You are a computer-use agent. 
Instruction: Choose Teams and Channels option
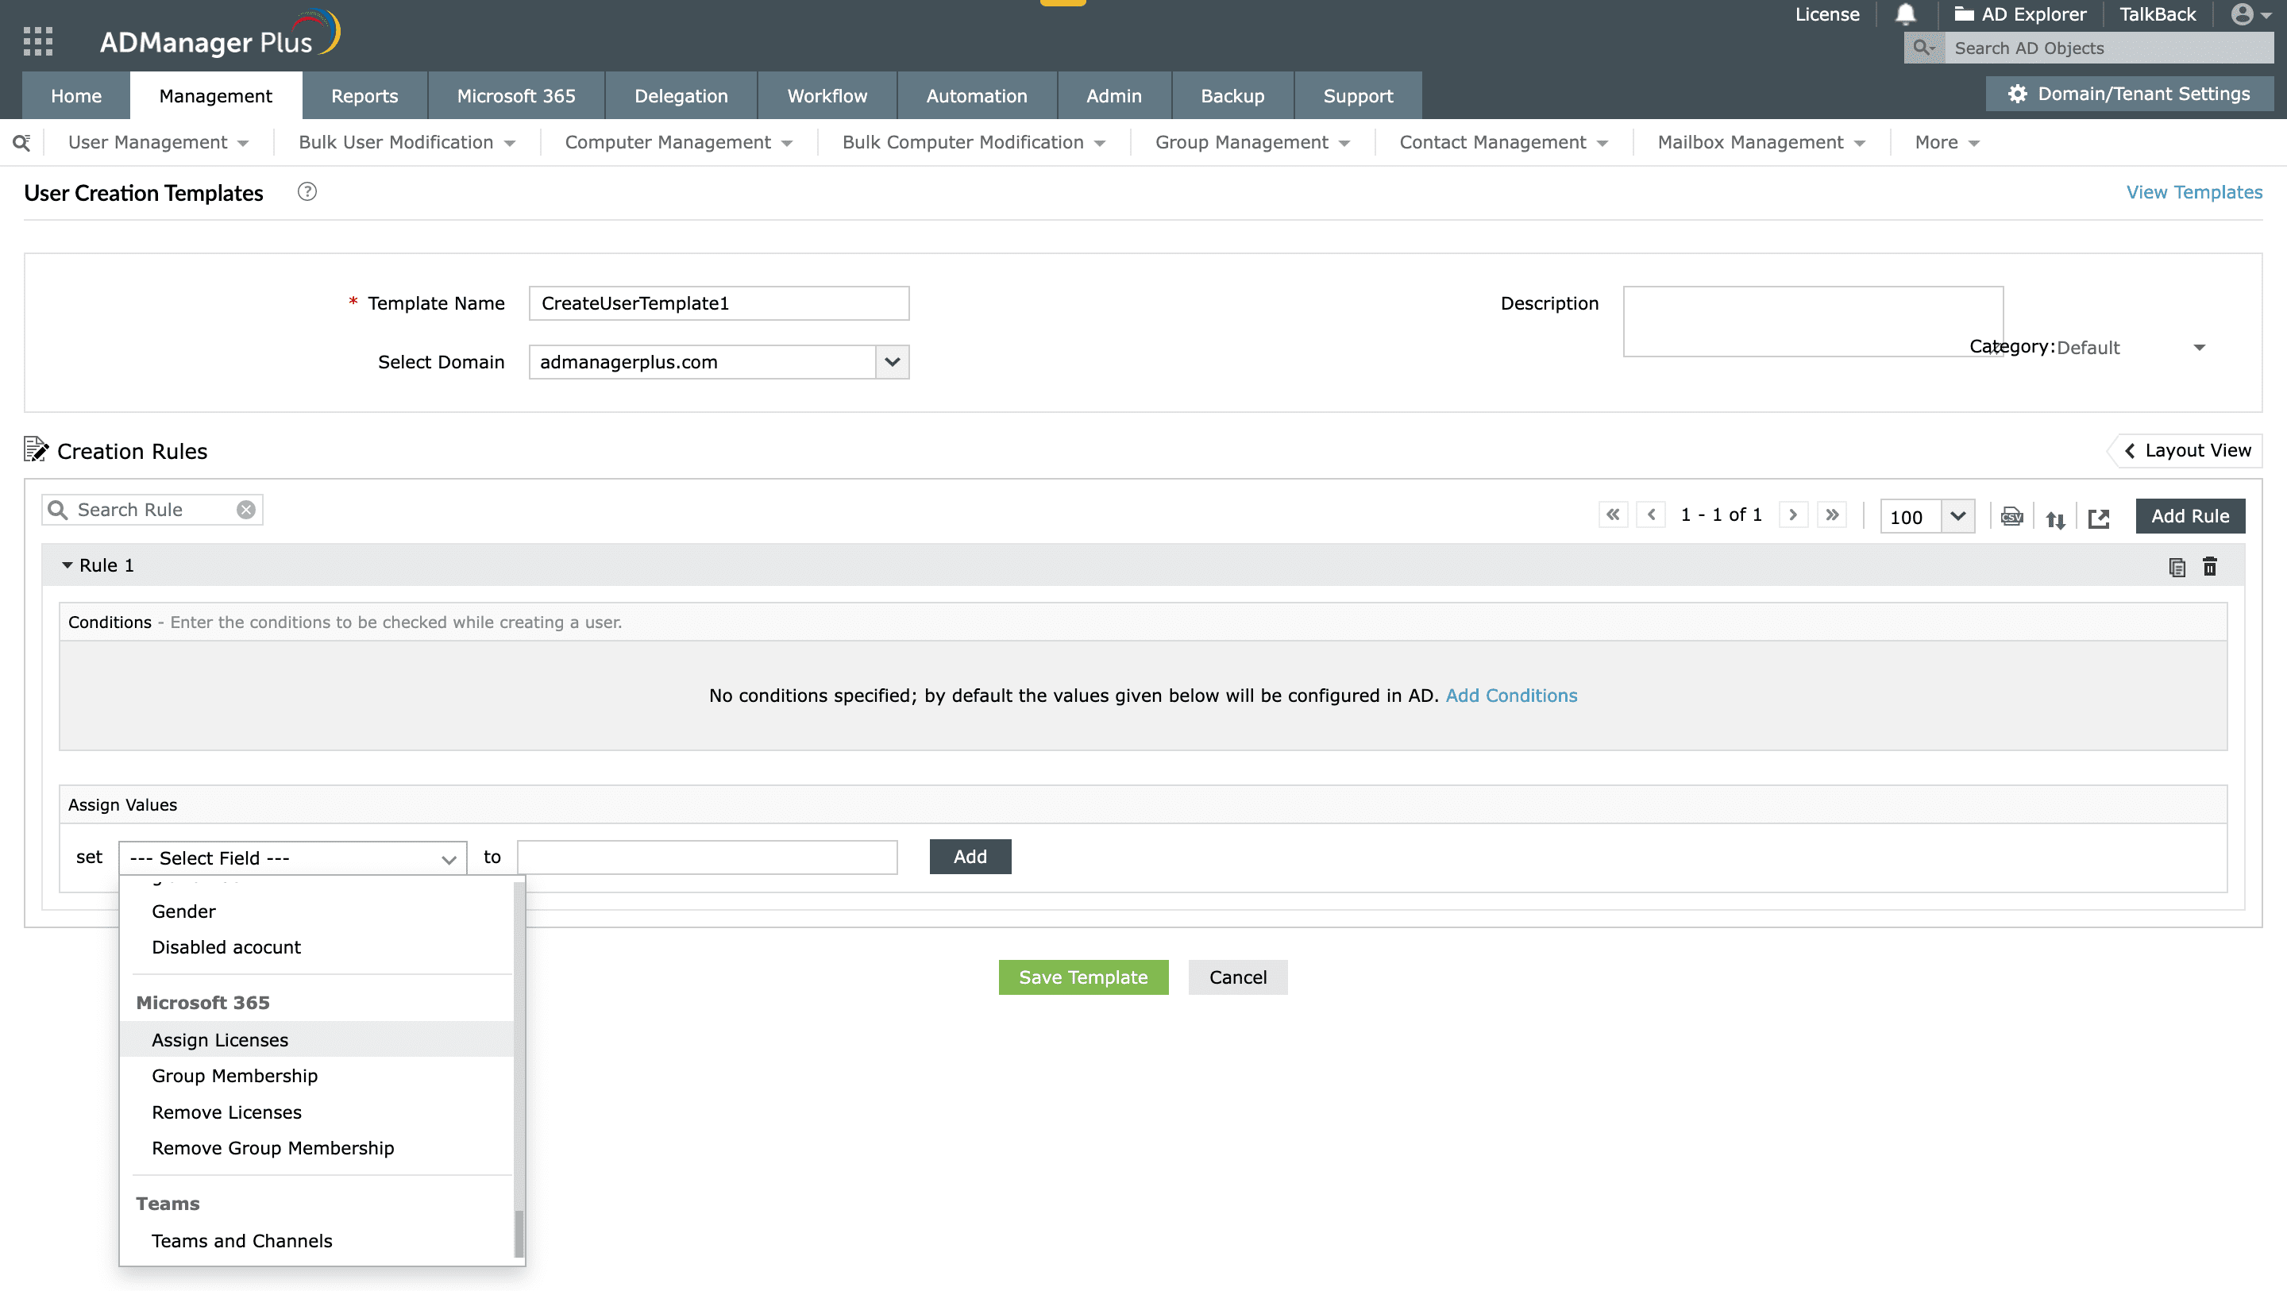tap(241, 1240)
